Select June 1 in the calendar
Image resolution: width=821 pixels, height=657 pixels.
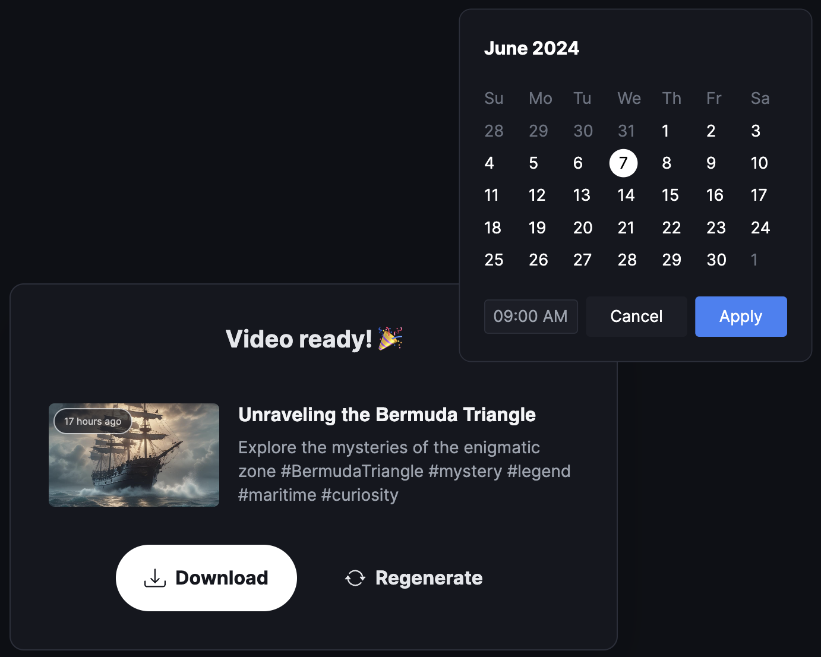[665, 131]
